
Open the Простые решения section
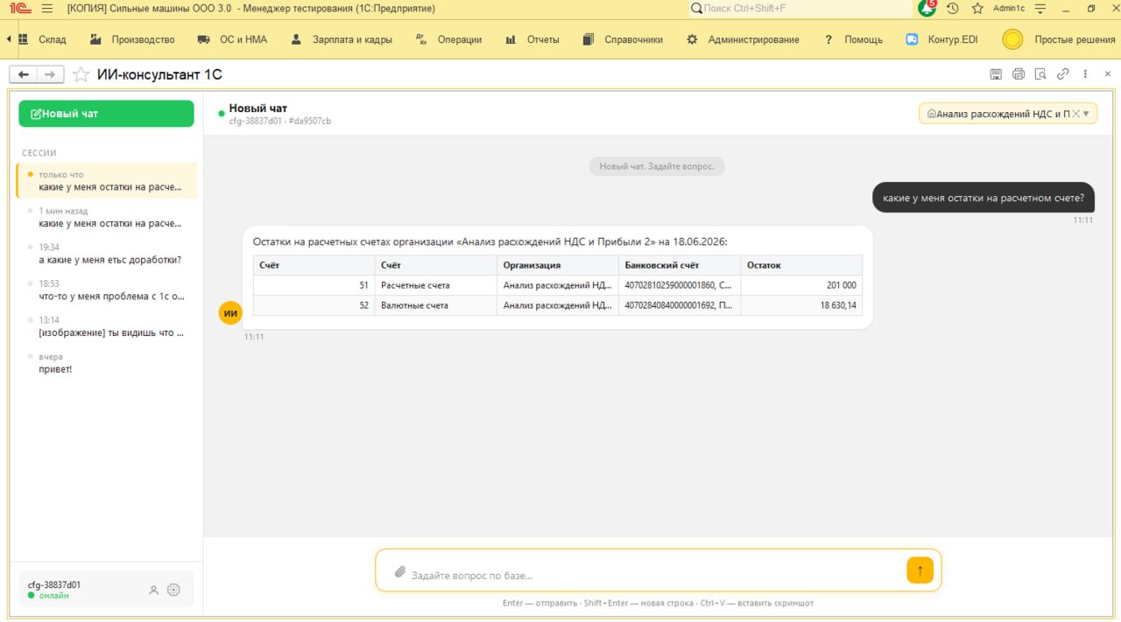tap(1060, 39)
